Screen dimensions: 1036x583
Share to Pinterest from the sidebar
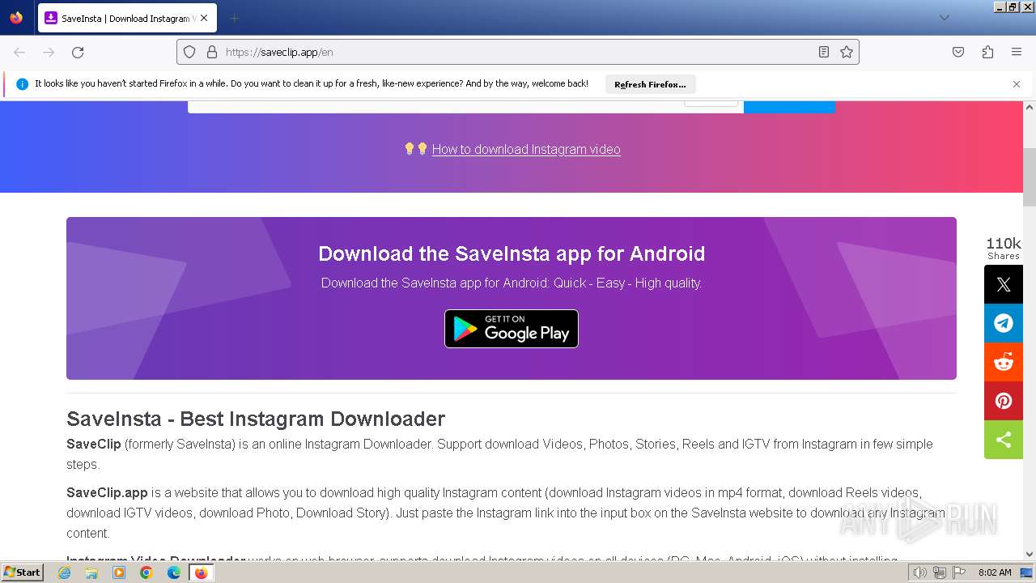pos(1004,401)
